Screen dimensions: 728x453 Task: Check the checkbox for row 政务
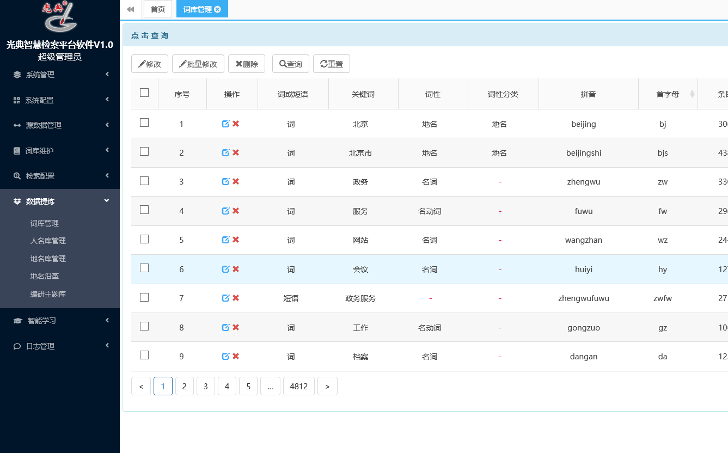pos(144,181)
